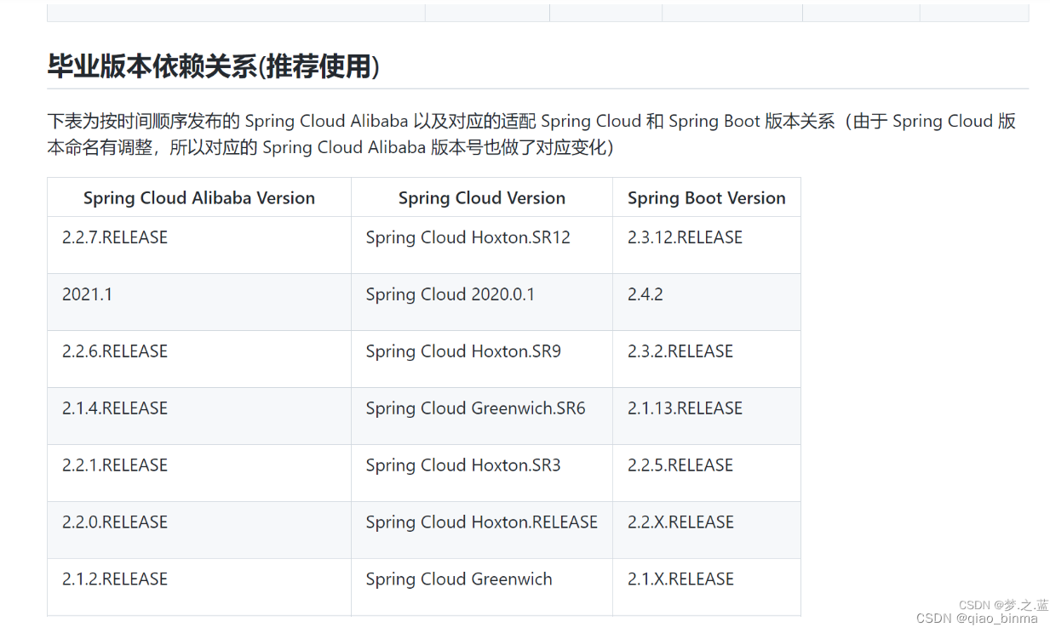Click the 2.2.6.RELEASE cell
Image resolution: width=1050 pixels, height=633 pixels.
[199, 359]
